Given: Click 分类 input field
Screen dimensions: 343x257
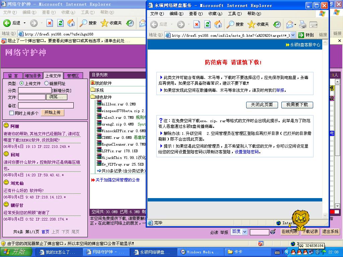Looking at the screenshot, I should tap(35, 90).
